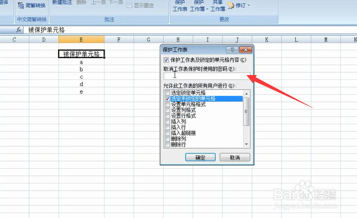Click 显示墨迹 in comments group

pyautogui.click(x=140, y=5)
